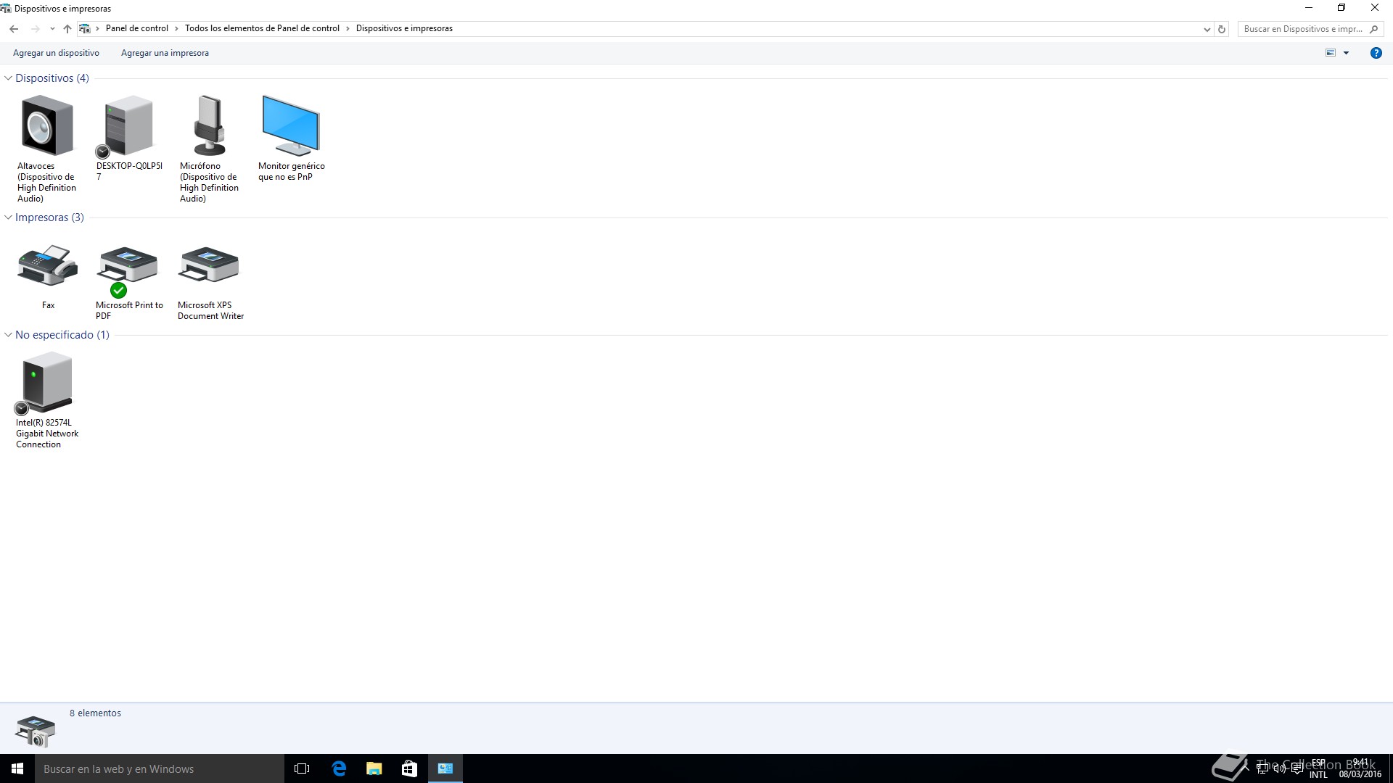Viewport: 1393px width, 783px height.
Task: Collapse the Impresoras (3) group
Action: click(9, 217)
